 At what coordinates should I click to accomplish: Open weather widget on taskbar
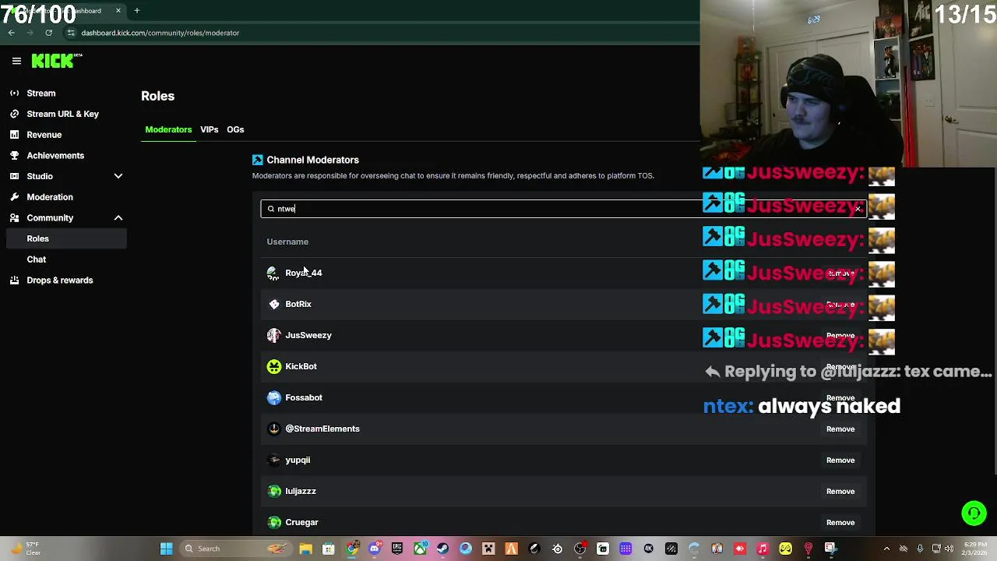pos(23,549)
